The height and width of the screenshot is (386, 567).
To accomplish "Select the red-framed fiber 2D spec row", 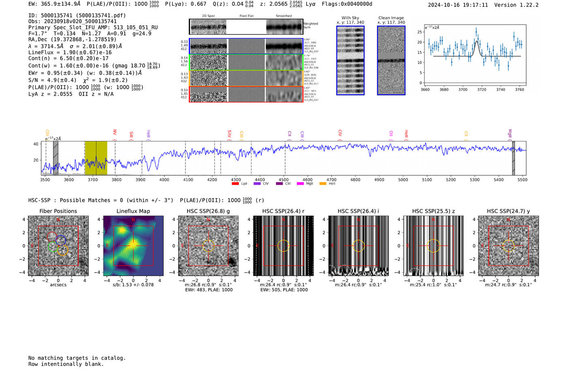I will (x=246, y=94).
